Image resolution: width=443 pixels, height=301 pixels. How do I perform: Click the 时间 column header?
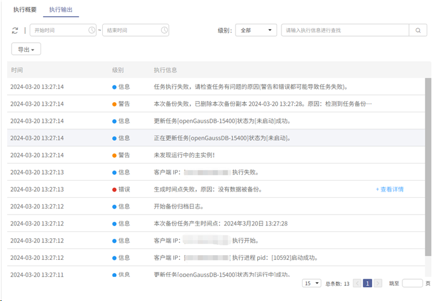point(17,70)
